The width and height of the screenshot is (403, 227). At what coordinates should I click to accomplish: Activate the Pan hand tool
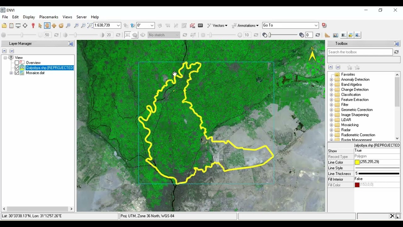point(47,26)
